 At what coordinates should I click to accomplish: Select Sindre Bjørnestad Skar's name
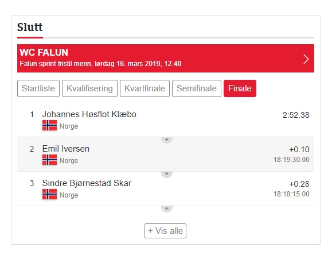[x=87, y=183]
